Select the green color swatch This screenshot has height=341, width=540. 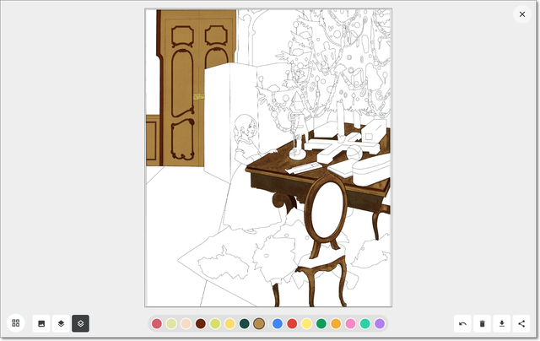321,324
